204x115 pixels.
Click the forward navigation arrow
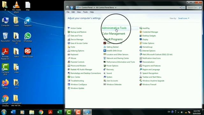click(72, 8)
